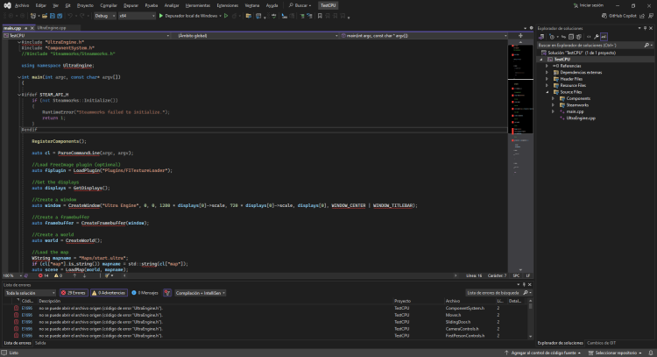The width and height of the screenshot is (657, 357).
Task: Open properties wrench icon in Solution Explorer
Action: click(596, 37)
